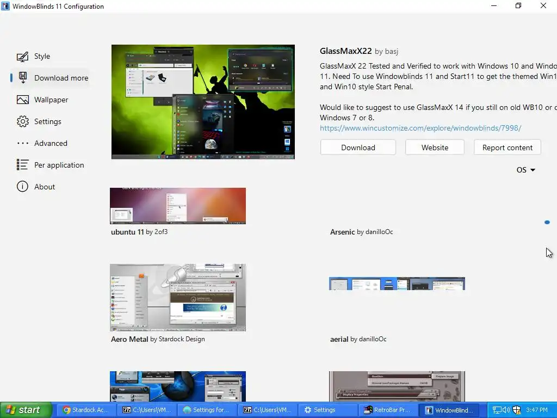This screenshot has height=418, width=557.
Task: Click the About info circle icon
Action: pyautogui.click(x=22, y=187)
